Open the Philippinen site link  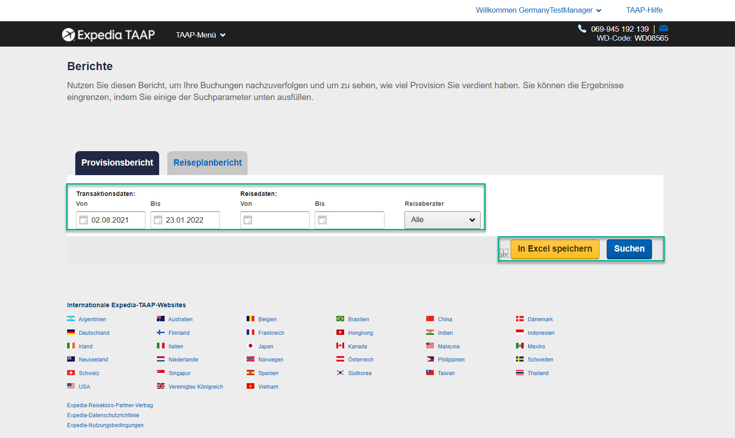[451, 360]
